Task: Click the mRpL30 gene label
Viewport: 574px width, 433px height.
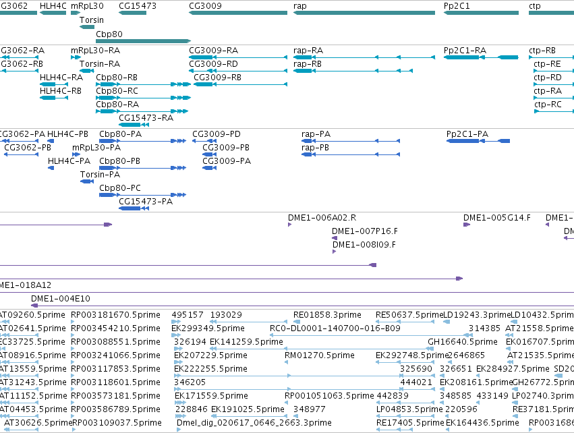Action: [x=87, y=6]
